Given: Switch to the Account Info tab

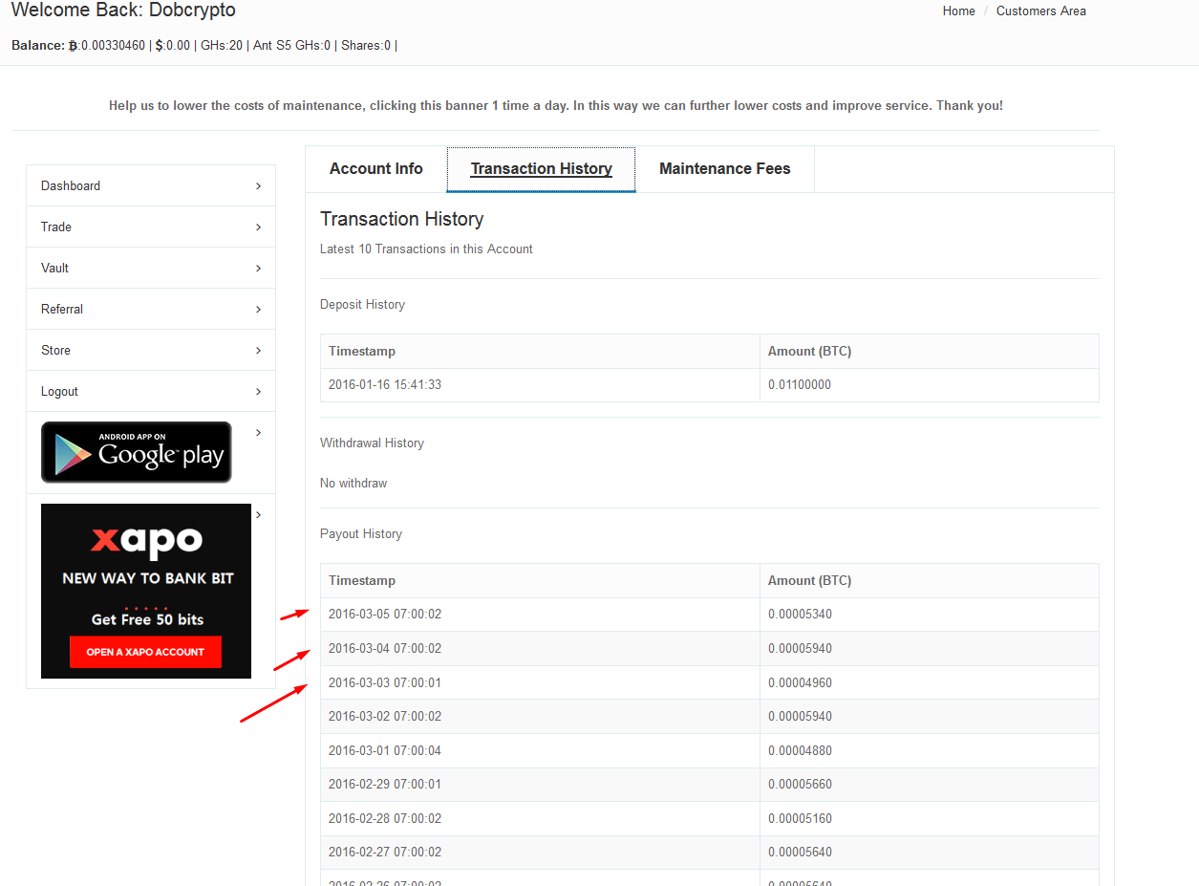Looking at the screenshot, I should click(375, 169).
